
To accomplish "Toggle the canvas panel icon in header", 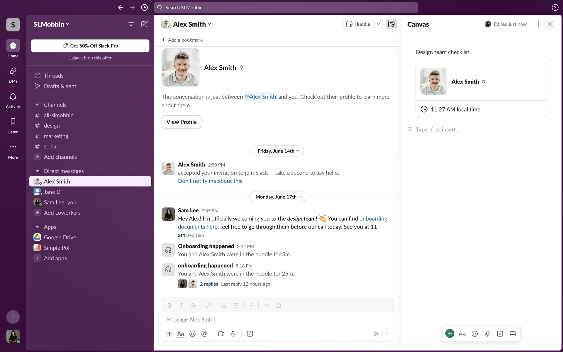I will coord(391,24).
